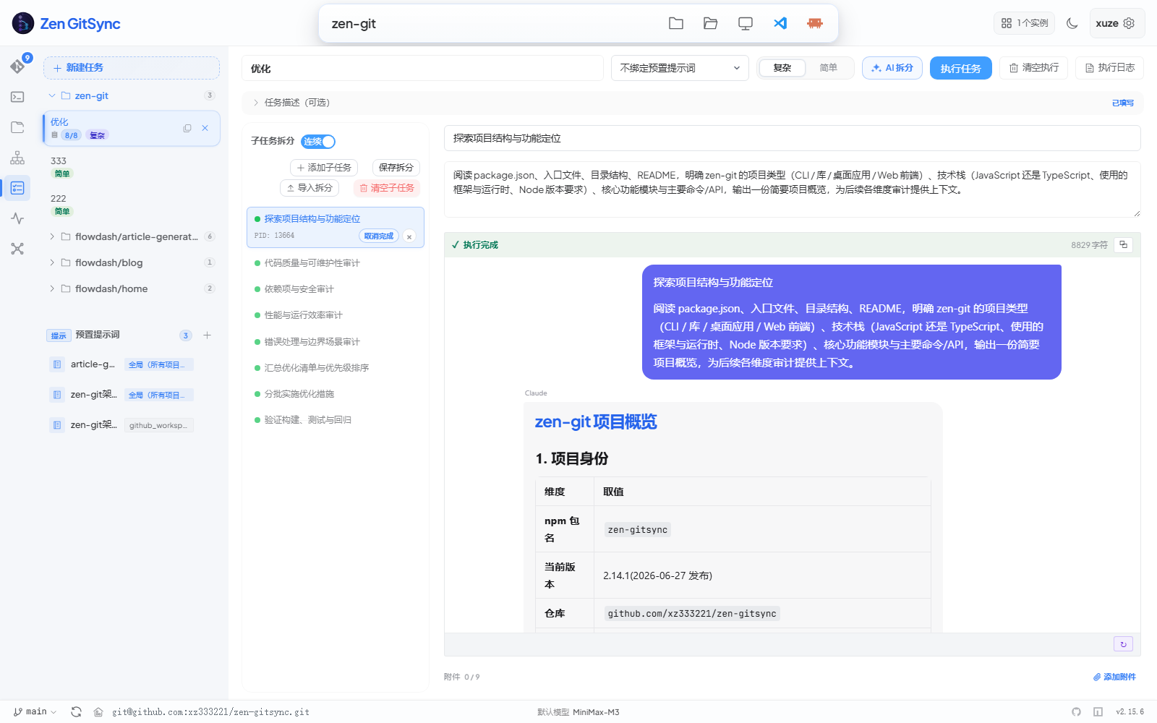Click the closed folder icon in project bar
This screenshot has height=723, width=1157.
tap(676, 23)
